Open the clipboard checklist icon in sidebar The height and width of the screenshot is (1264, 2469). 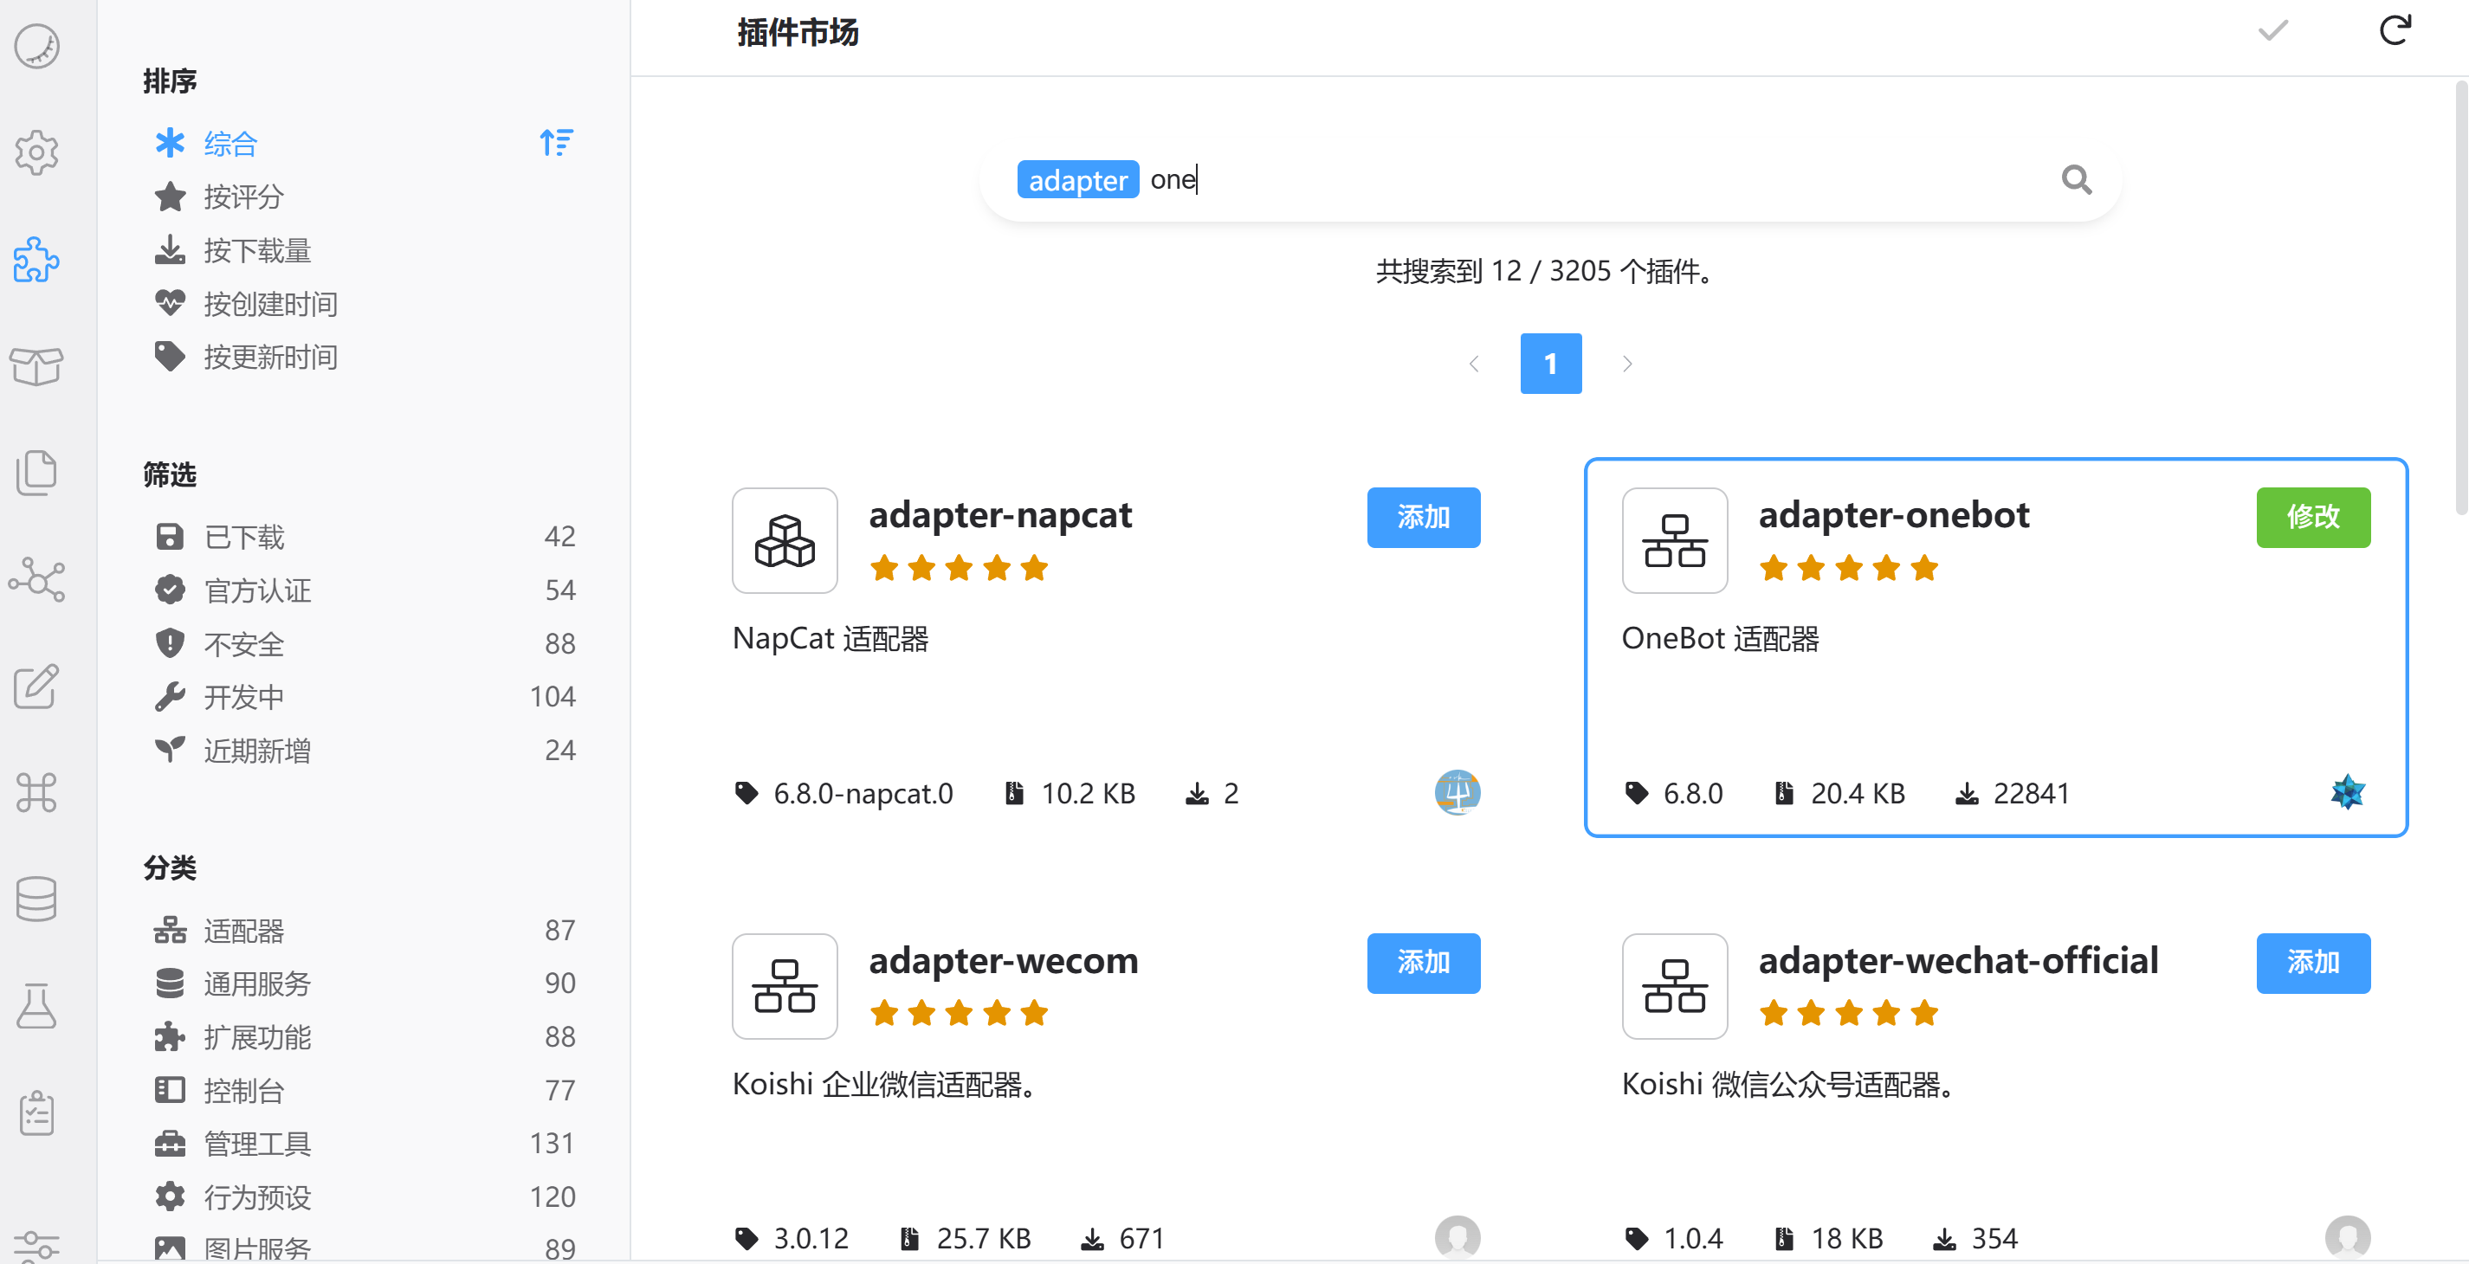tap(36, 1112)
